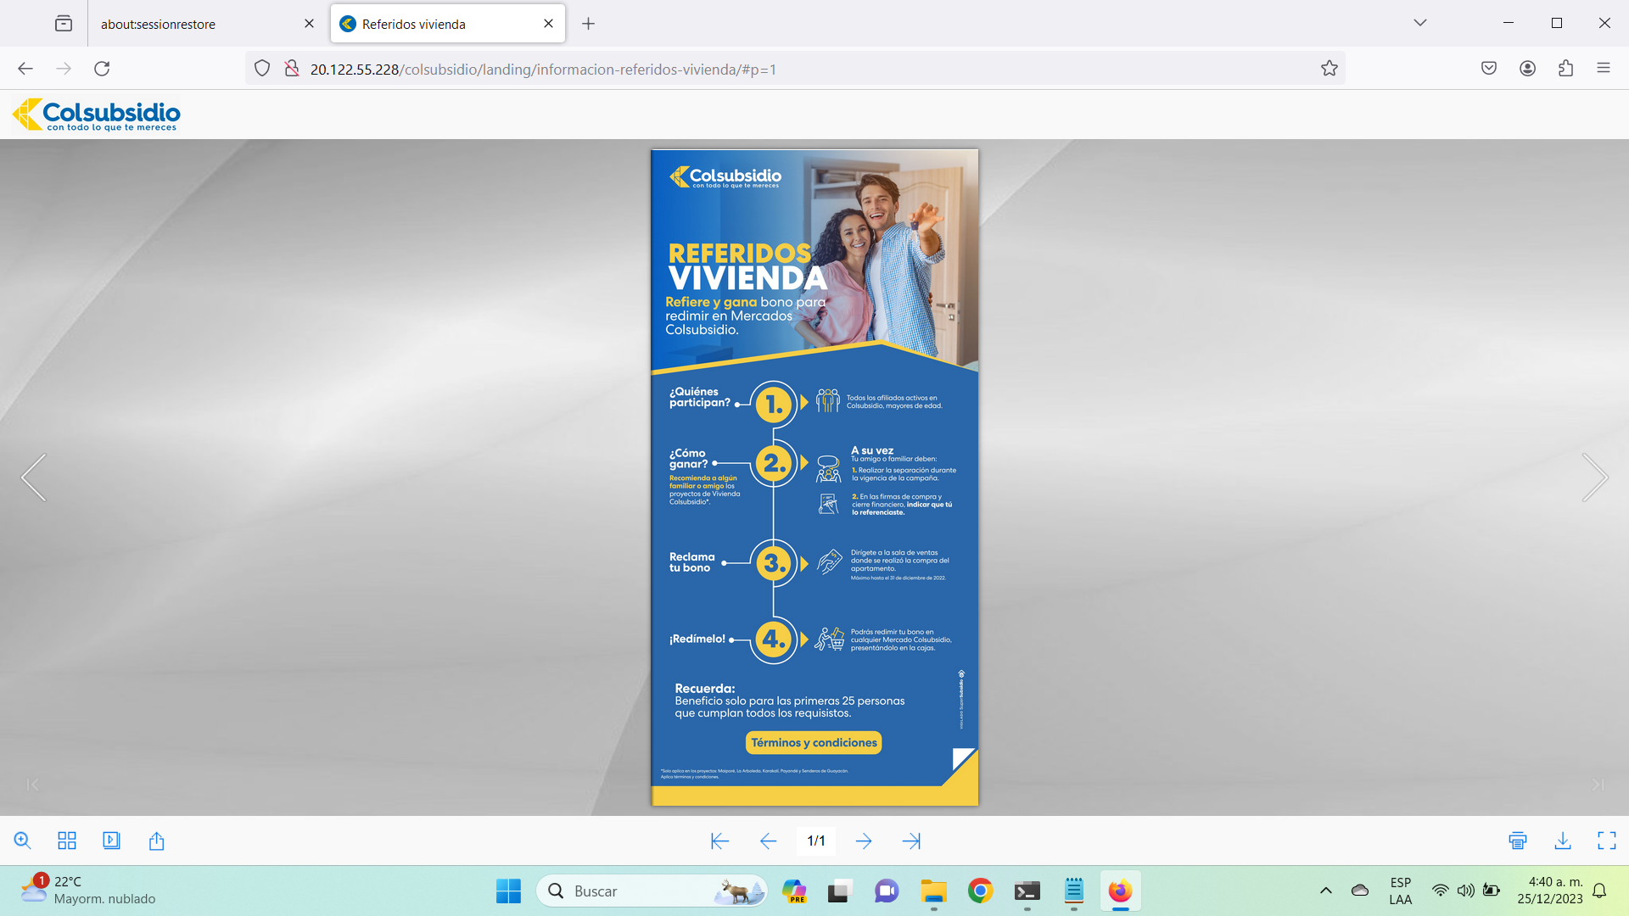Viewport: 1629px width, 916px height.
Task: Open Firefox application menu hamburger
Action: pyautogui.click(x=1603, y=69)
